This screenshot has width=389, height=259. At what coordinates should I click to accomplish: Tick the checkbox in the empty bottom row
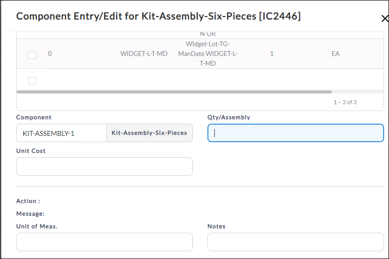(32, 81)
